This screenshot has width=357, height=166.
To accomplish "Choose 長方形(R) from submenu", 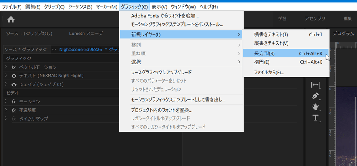I will click(286, 53).
